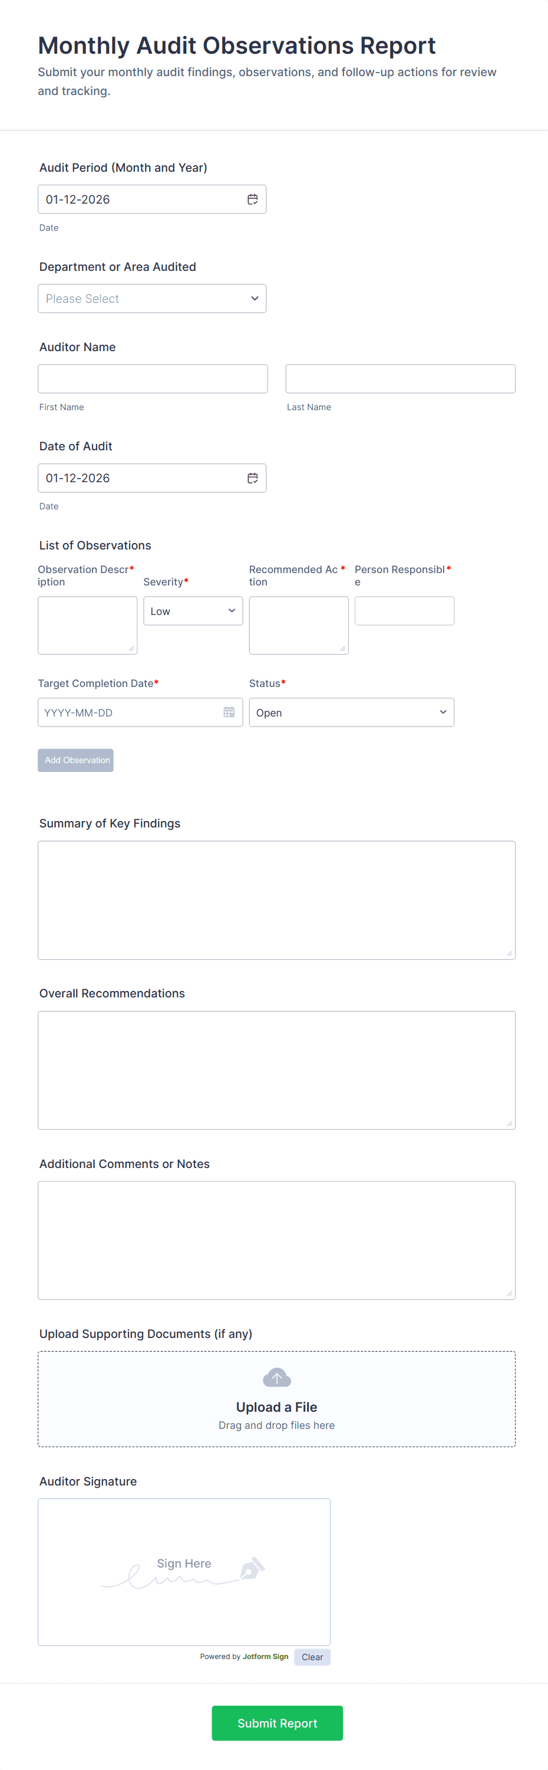Click the Person Responsible field
The image size is (548, 1770).
[x=404, y=610]
